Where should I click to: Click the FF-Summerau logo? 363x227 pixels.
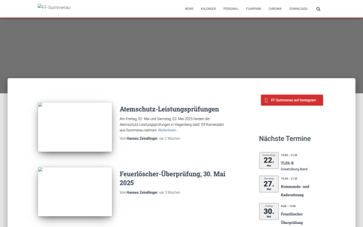(x=54, y=7)
